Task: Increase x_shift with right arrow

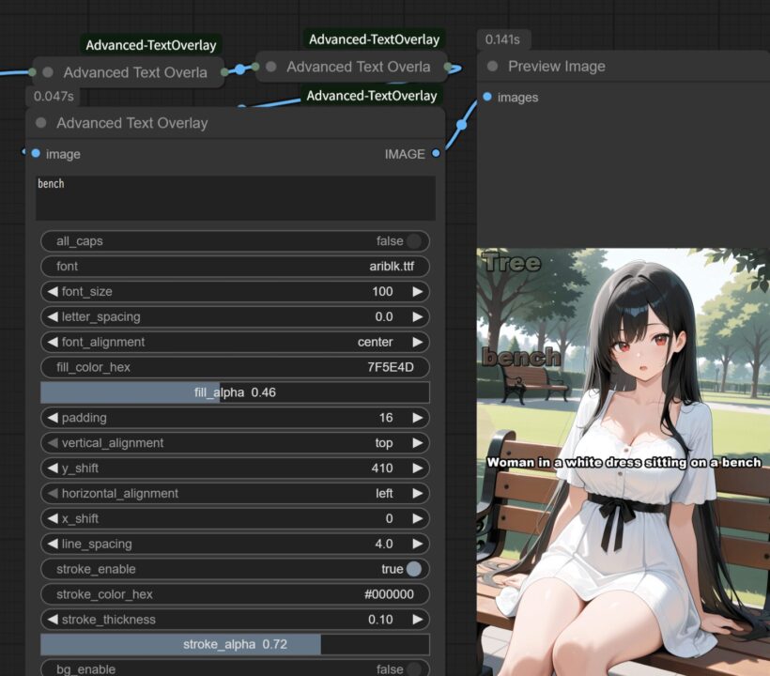Action: pyautogui.click(x=418, y=518)
